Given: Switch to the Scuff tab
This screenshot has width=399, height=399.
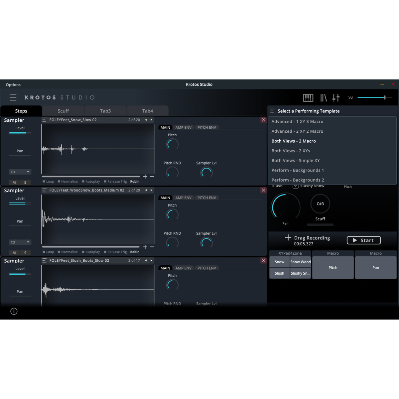Looking at the screenshot, I should click(x=63, y=111).
